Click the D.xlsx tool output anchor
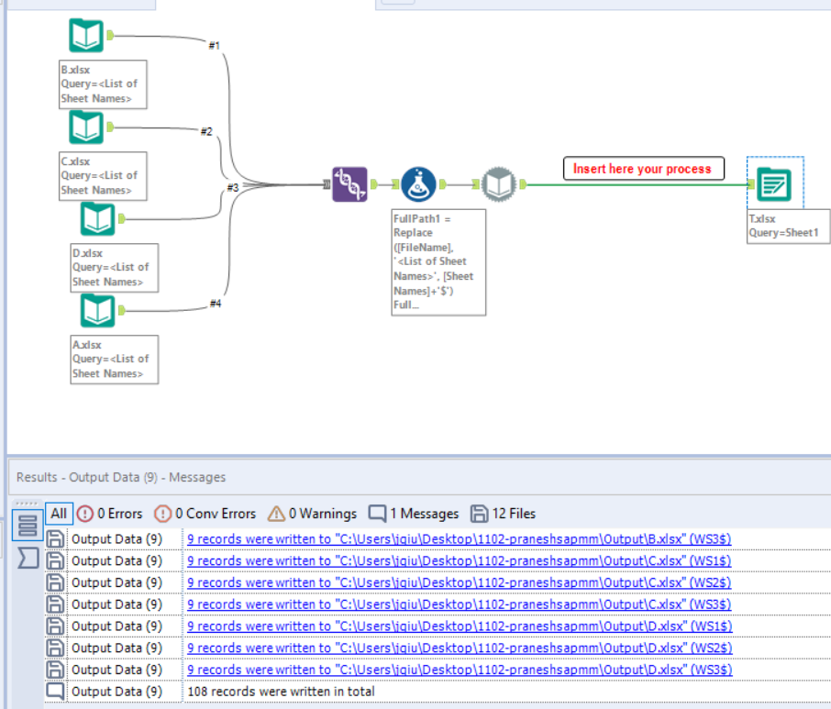Image resolution: width=831 pixels, height=709 pixels. (122, 219)
